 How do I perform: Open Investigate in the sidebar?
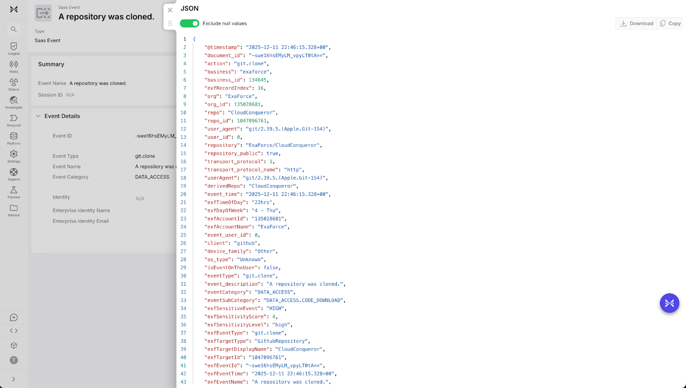coord(14,103)
